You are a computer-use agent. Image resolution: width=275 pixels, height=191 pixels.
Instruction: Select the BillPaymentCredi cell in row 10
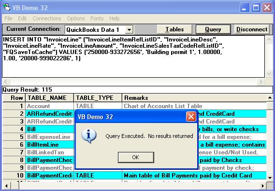(49, 175)
